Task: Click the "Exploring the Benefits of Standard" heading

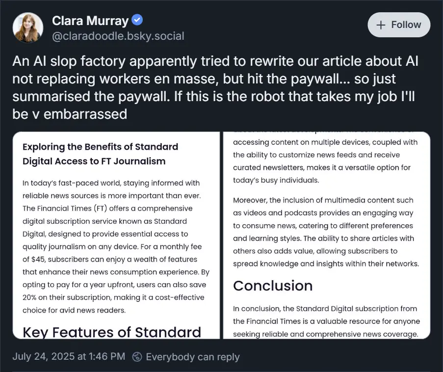Action: (100, 147)
